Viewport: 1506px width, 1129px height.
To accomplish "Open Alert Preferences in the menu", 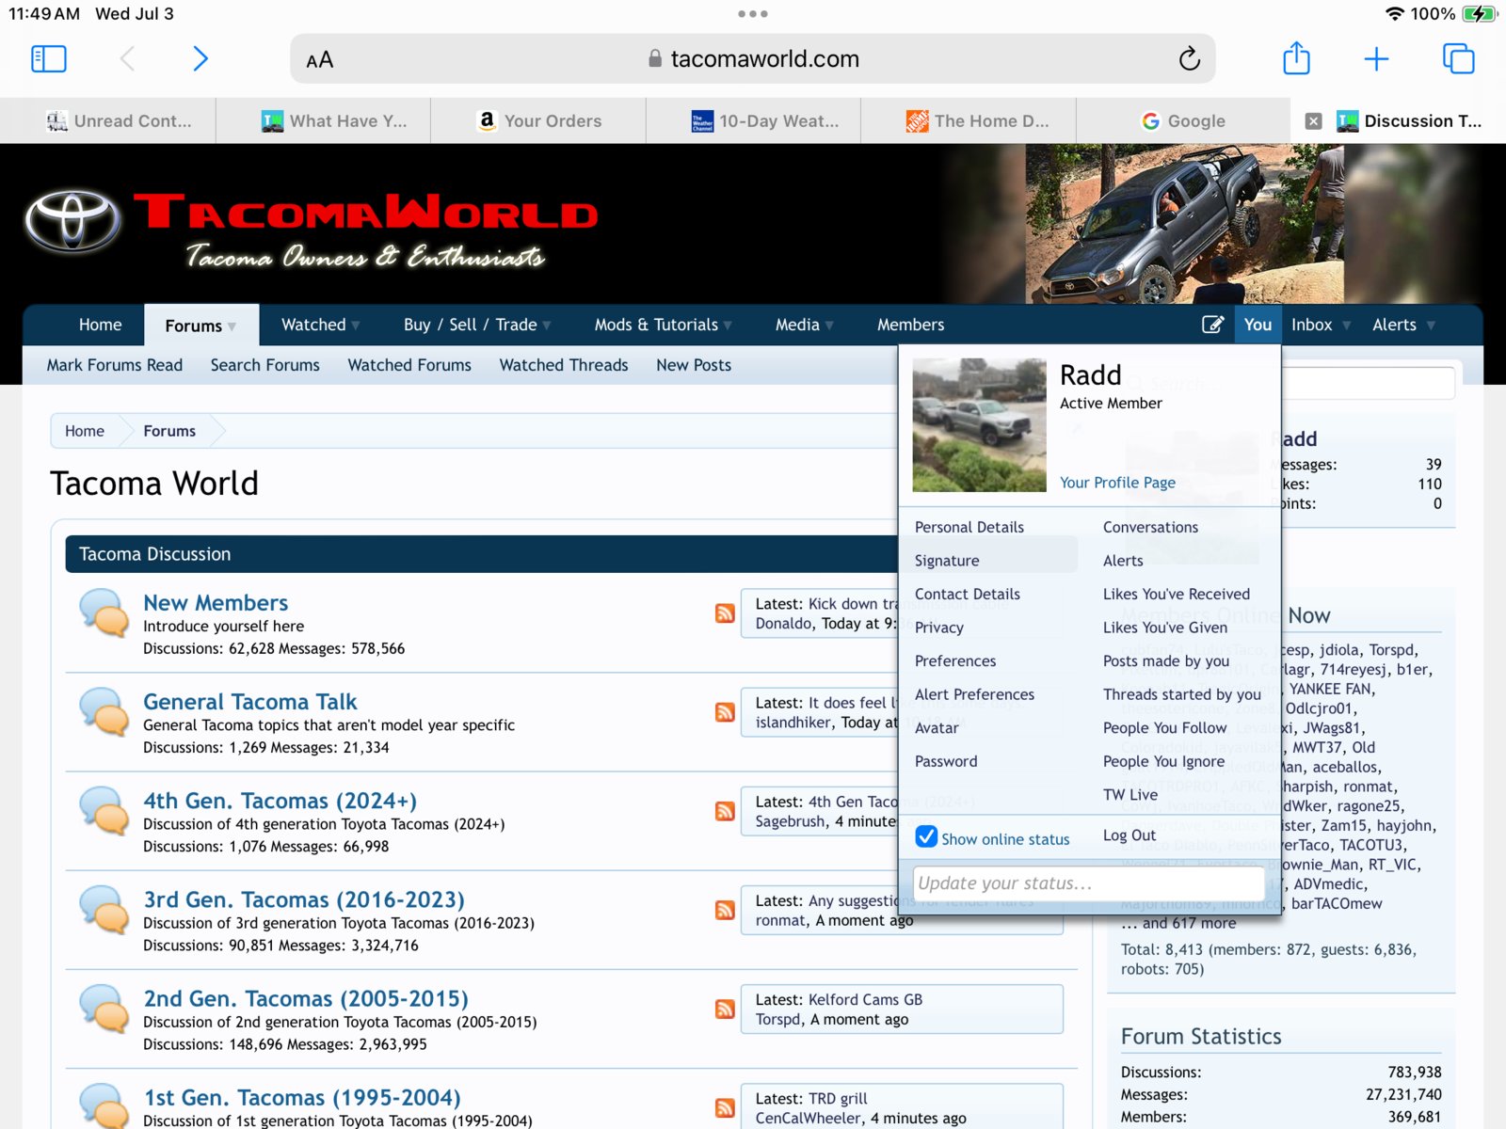I will [x=974, y=694].
